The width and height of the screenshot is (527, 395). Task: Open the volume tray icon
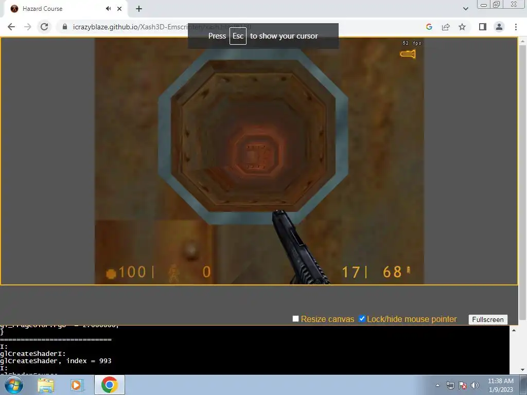475,385
